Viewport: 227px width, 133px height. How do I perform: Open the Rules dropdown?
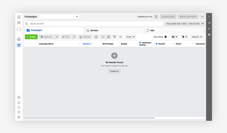[x=130, y=37]
